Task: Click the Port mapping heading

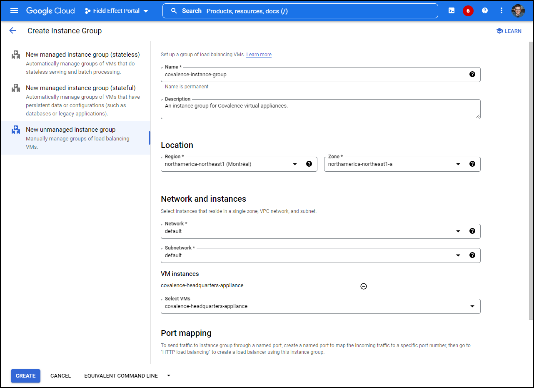Action: pos(186,333)
